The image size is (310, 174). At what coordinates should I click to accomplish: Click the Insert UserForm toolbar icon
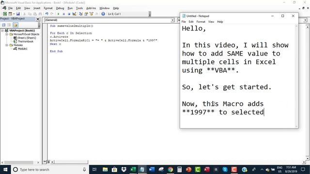(x=10, y=14)
